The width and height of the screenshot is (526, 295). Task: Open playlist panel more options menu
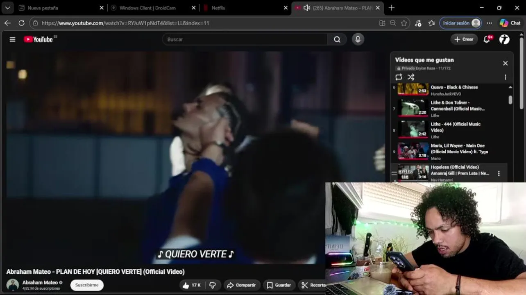tap(505, 77)
